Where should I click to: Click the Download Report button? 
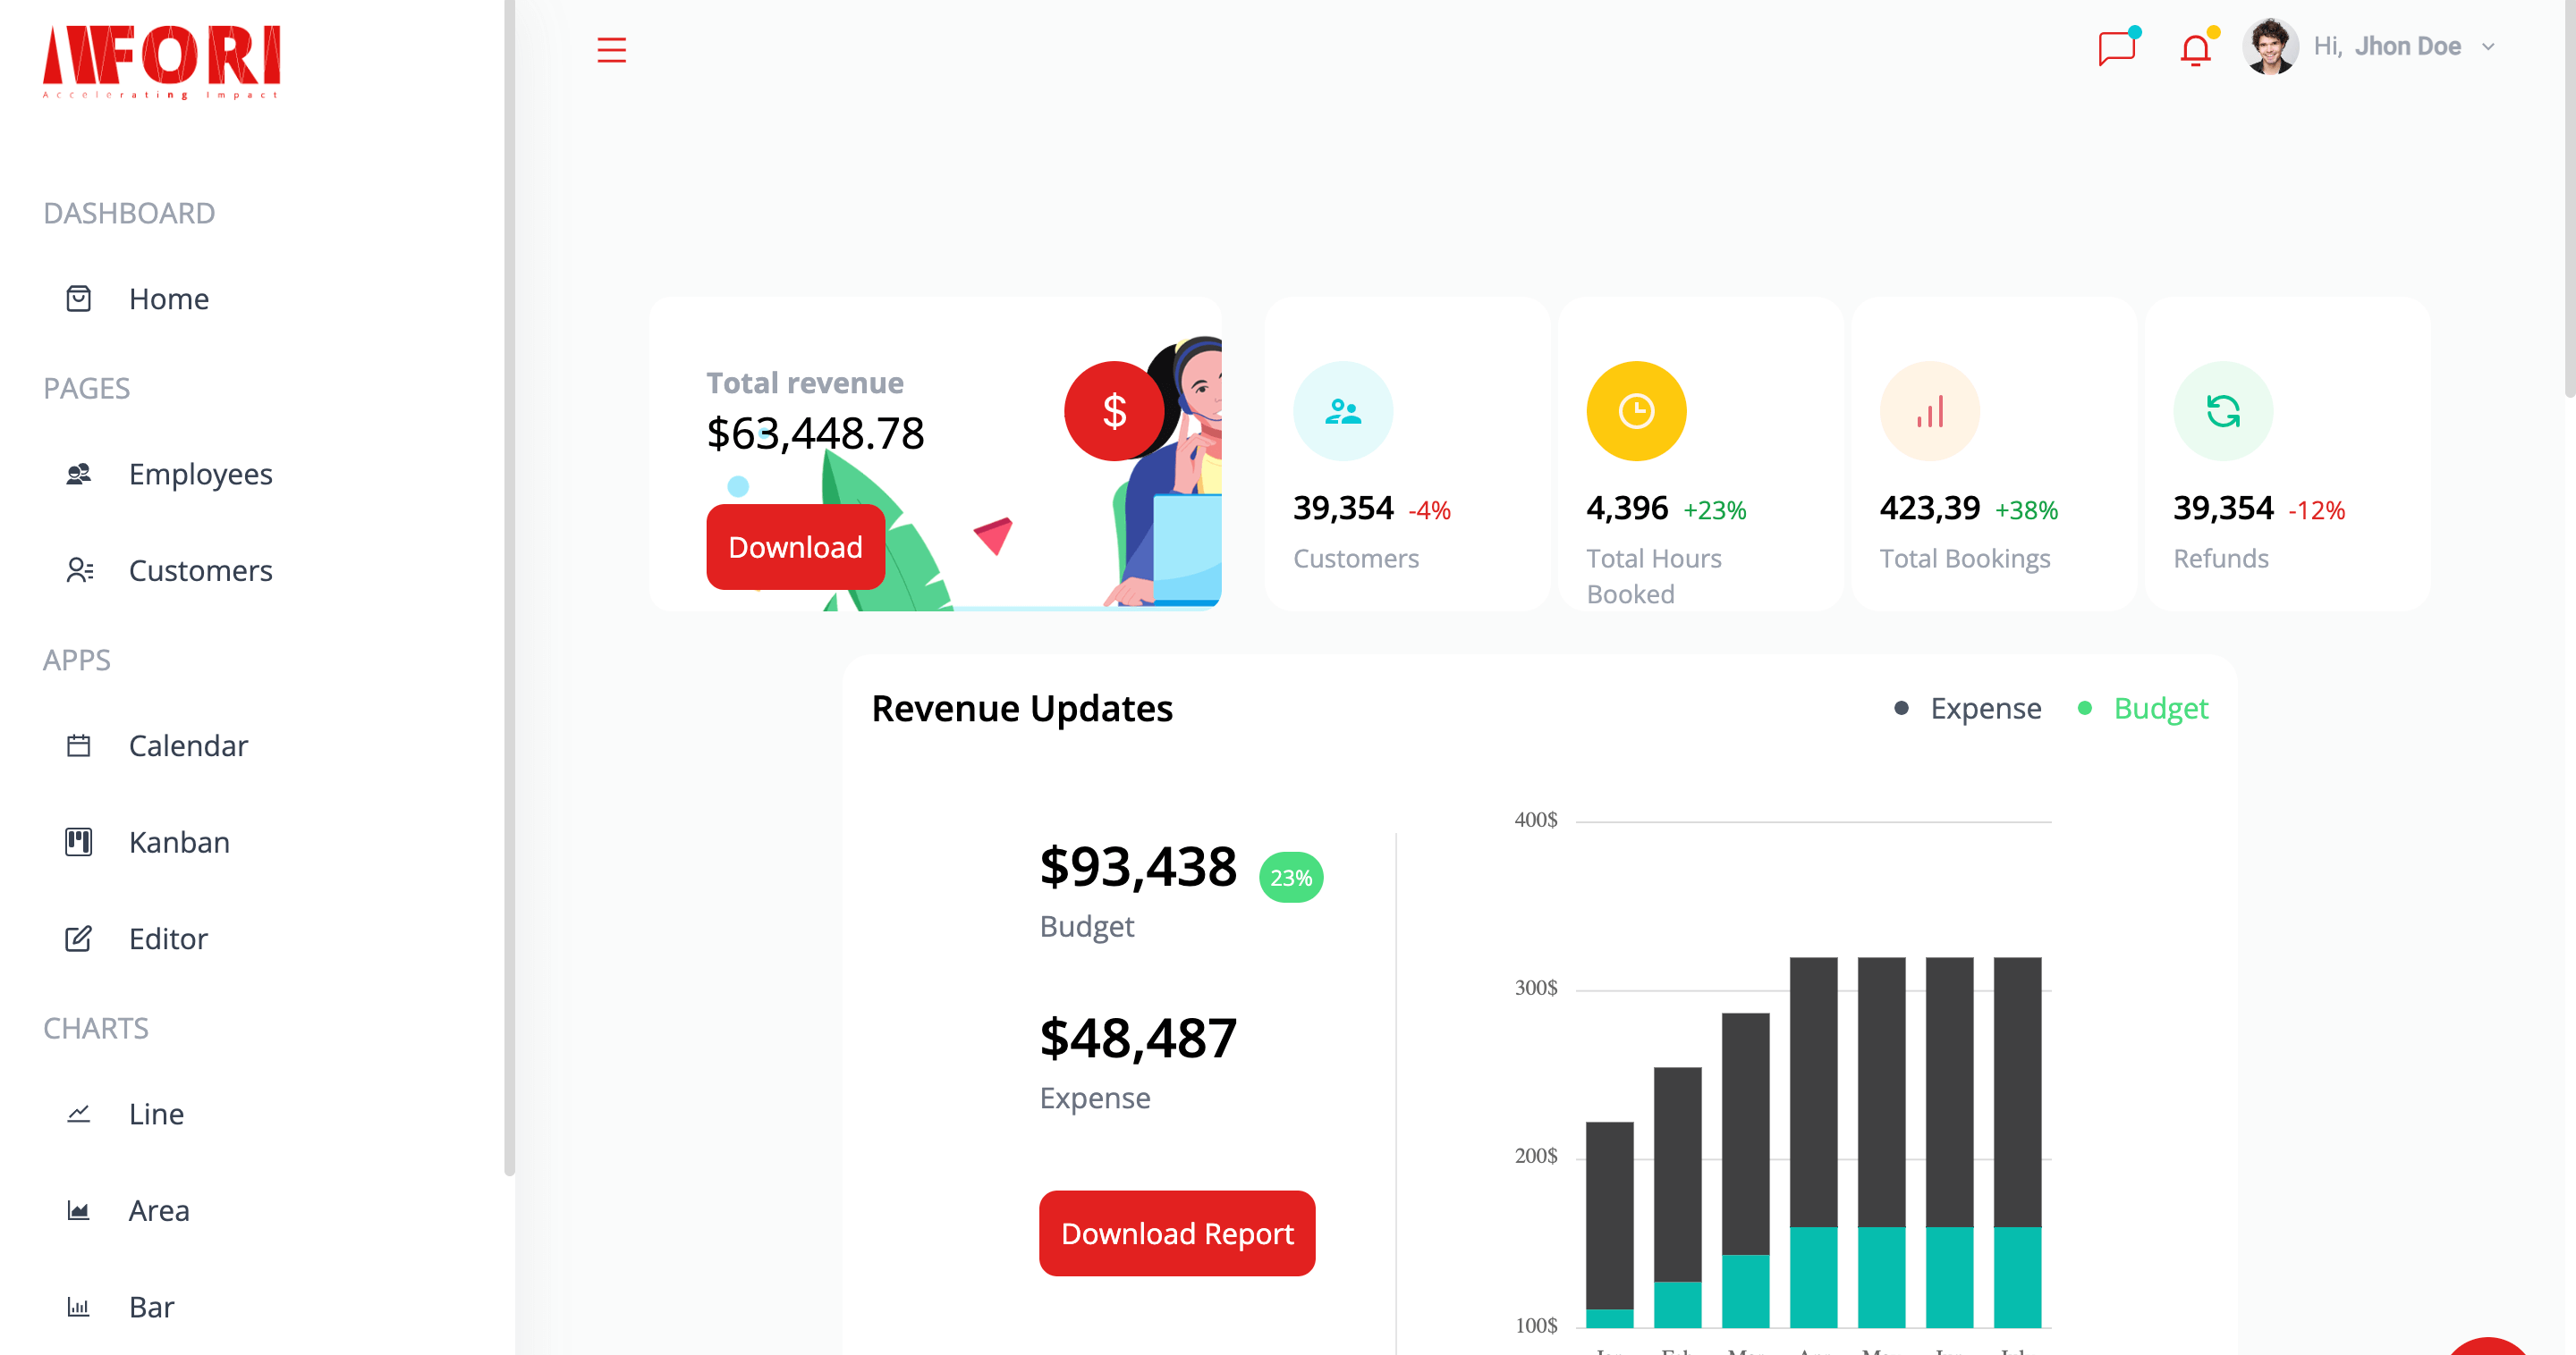click(x=1176, y=1233)
